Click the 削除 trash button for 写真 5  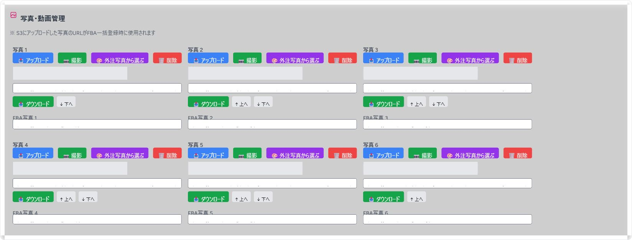coord(342,153)
